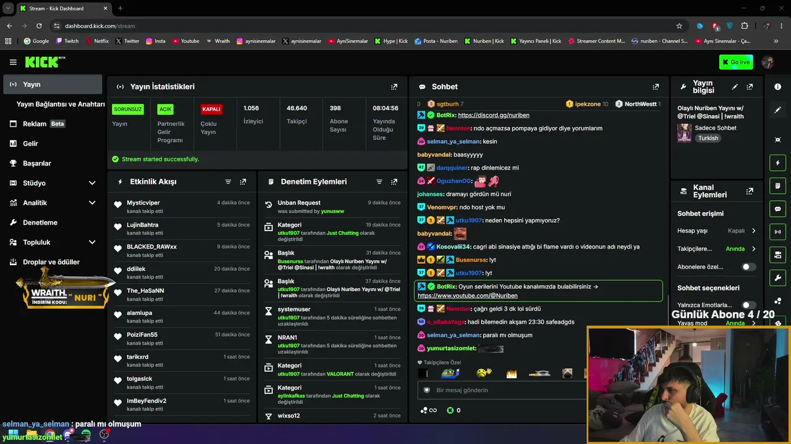
Task: Expand the Stüdyo sidebar section
Action: pyautogui.click(x=53, y=183)
